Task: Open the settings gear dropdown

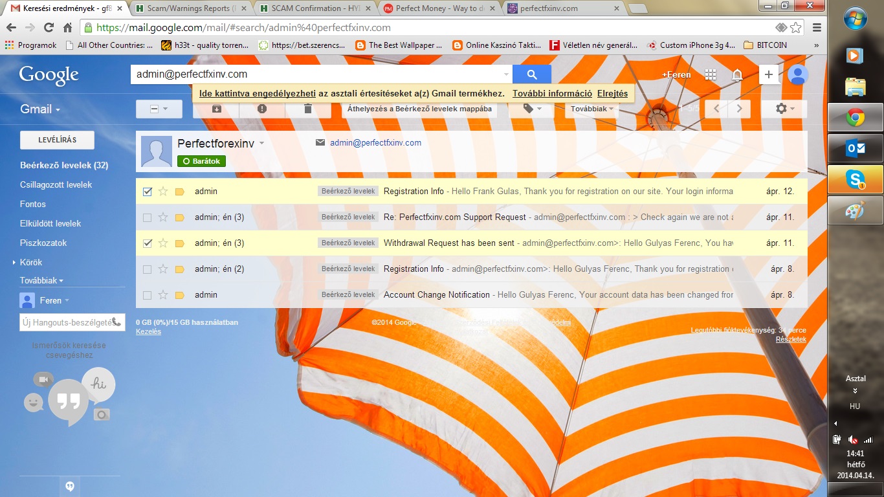Action: pos(784,109)
